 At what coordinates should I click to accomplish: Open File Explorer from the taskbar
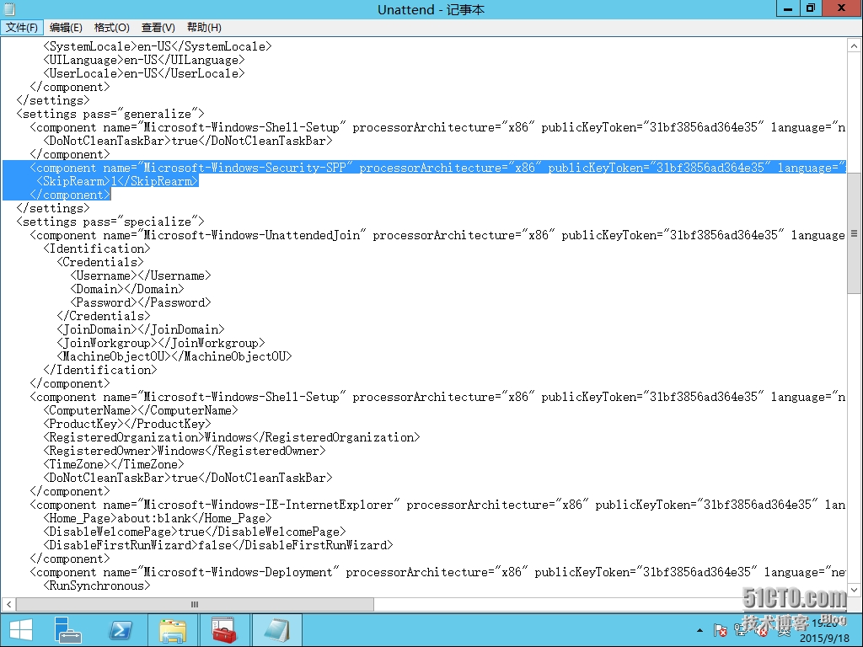tap(173, 630)
